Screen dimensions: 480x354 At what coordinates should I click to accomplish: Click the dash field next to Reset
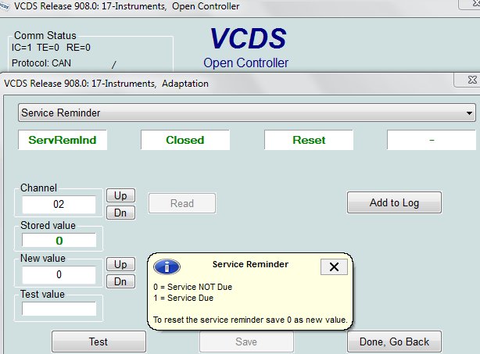(432, 140)
